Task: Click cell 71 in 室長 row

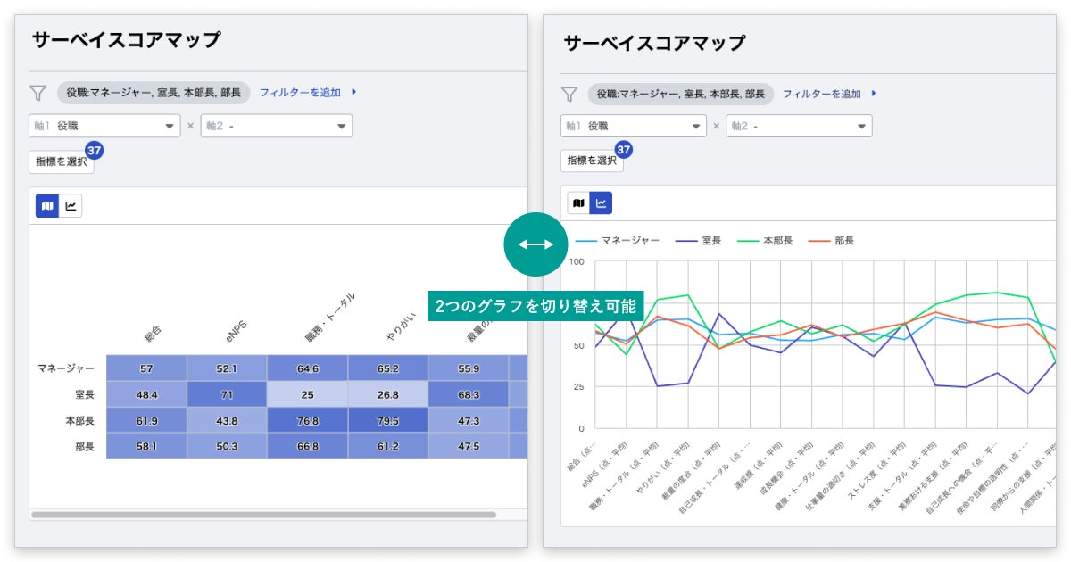Action: pos(227,394)
